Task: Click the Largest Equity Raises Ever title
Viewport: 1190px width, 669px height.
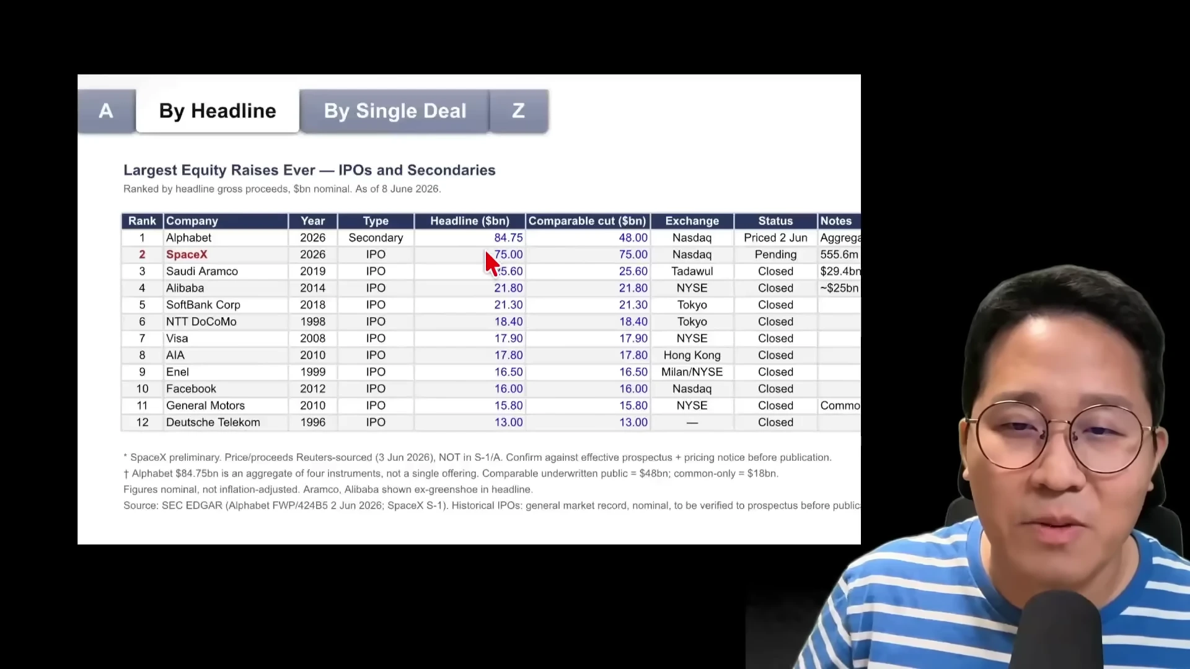Action: pos(309,170)
